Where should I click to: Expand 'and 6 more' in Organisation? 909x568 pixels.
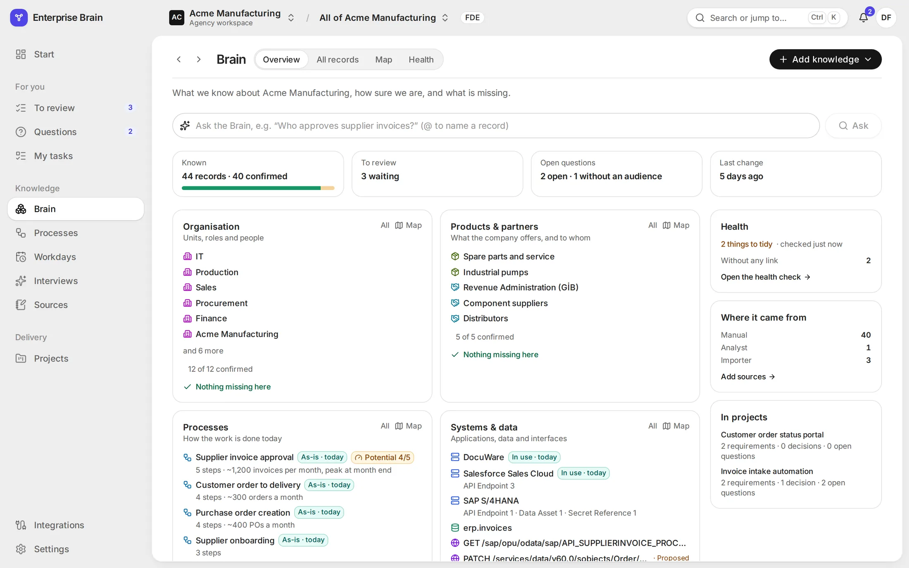203,351
